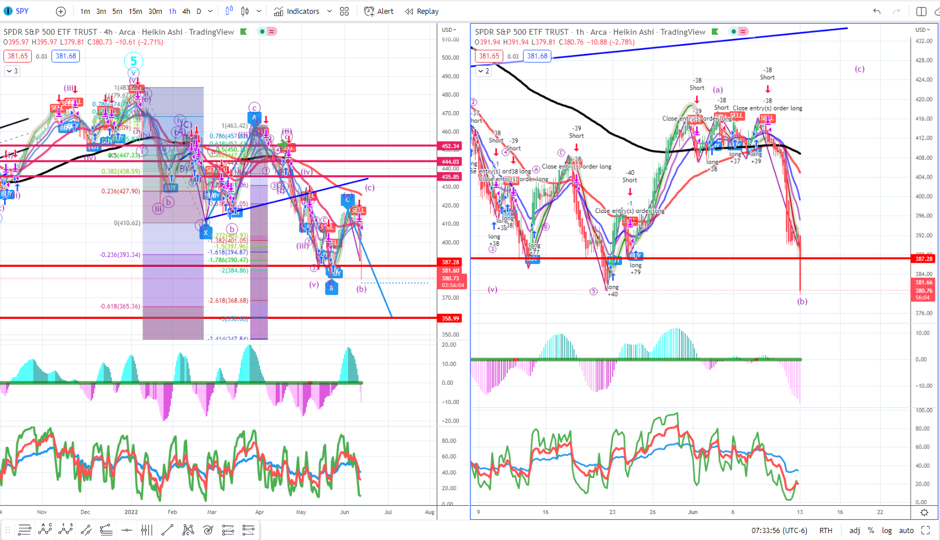Open the Indicators dialog
940x540 pixels.
(x=297, y=11)
